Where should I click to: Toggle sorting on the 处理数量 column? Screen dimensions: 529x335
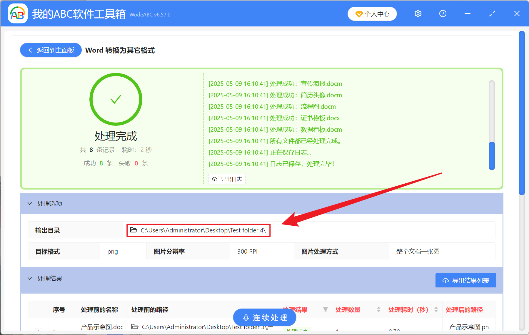(x=379, y=309)
